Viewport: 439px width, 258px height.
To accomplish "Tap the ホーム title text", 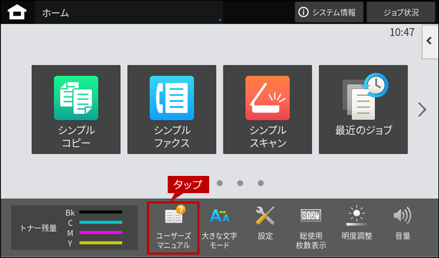I will [55, 13].
